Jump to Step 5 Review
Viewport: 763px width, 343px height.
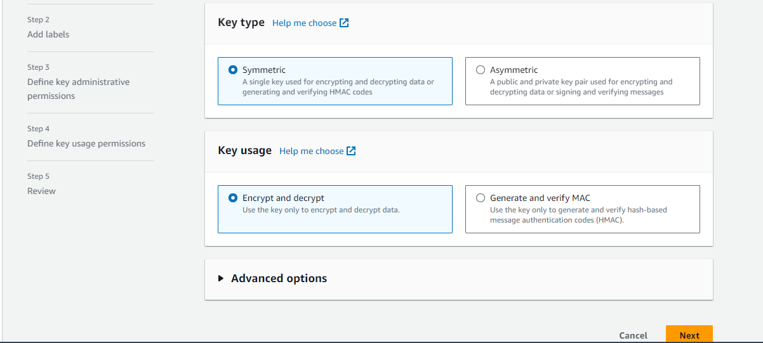(41, 191)
